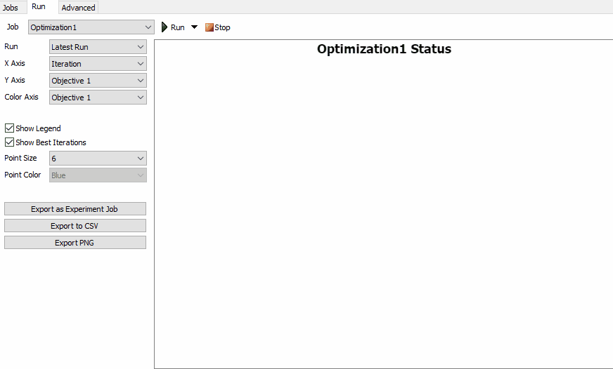
Task: Click the Optimization1 Status chart title
Action: [384, 50]
